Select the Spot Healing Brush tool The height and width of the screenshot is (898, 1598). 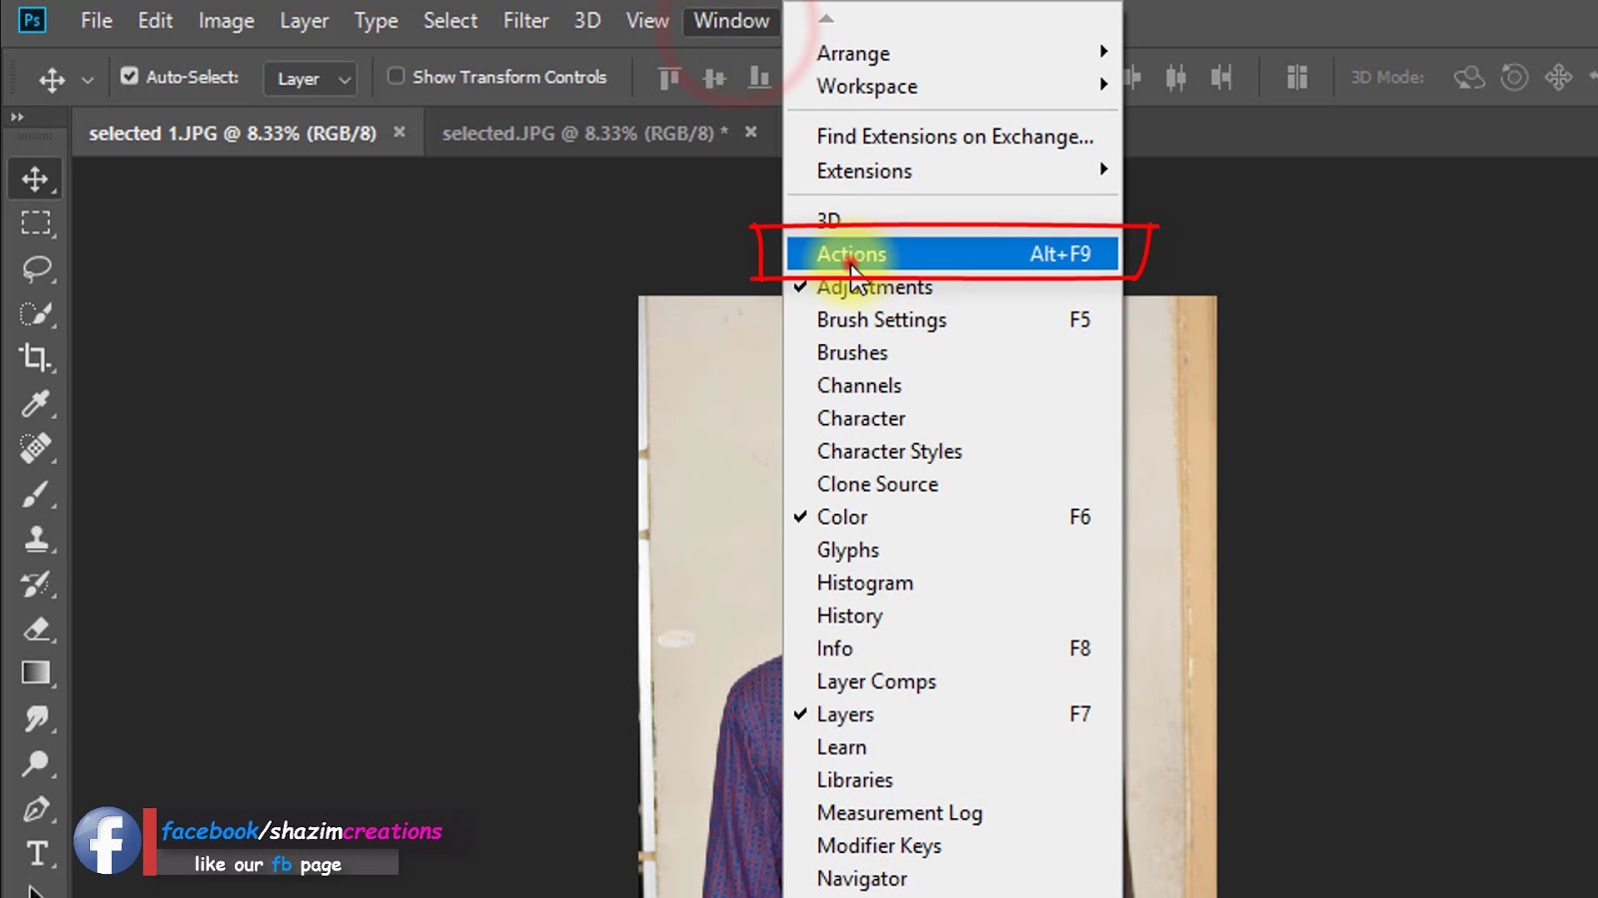point(36,448)
